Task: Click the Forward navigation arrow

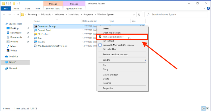Action: [10, 15]
